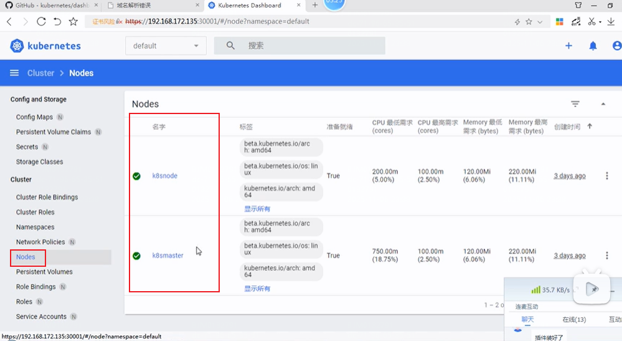This screenshot has height=341, width=622.
Task: Click the browser downloads icon
Action: (x=611, y=21)
